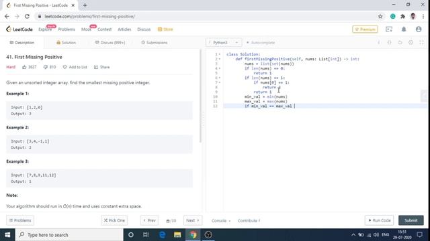Fold code at line 2 arrow
The height and width of the screenshot is (241, 430).
click(220, 59)
